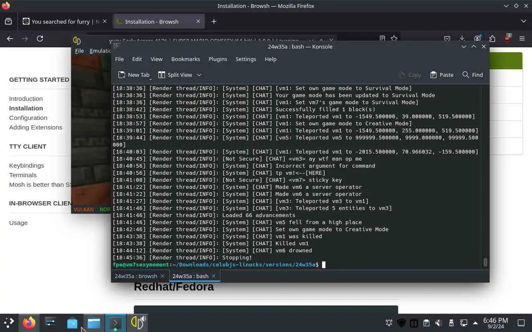Open the Adding Extensions sidebar link
The height and width of the screenshot is (332, 532).
36,127
